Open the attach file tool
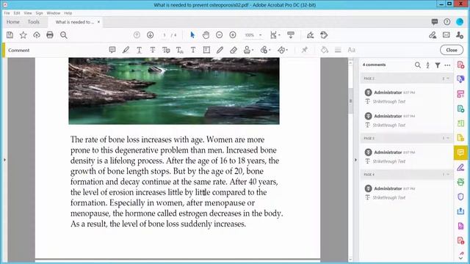470x264 pixels. coord(265,50)
